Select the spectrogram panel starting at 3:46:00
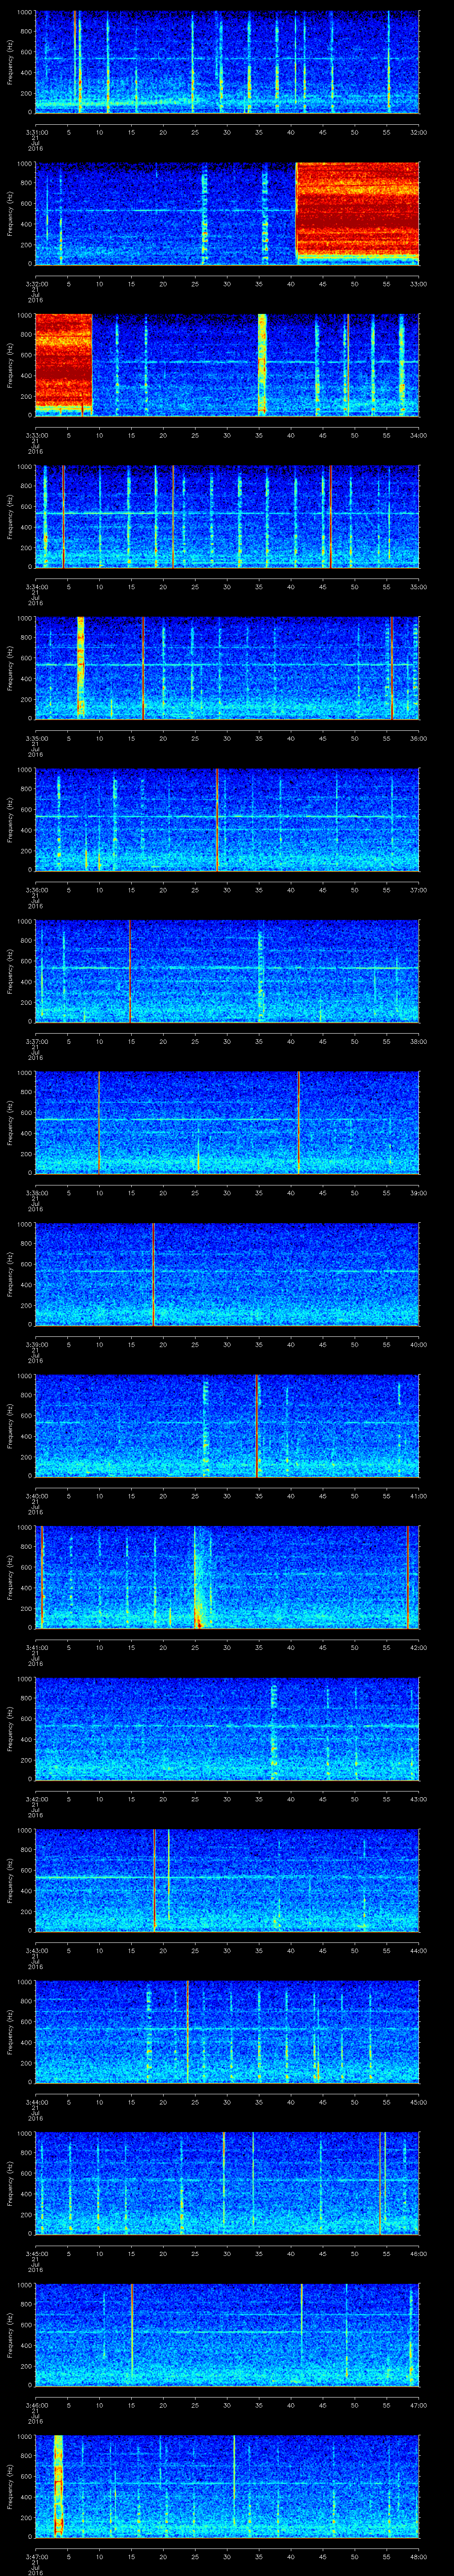Viewport: 454px width, 2576px height. click(227, 2335)
